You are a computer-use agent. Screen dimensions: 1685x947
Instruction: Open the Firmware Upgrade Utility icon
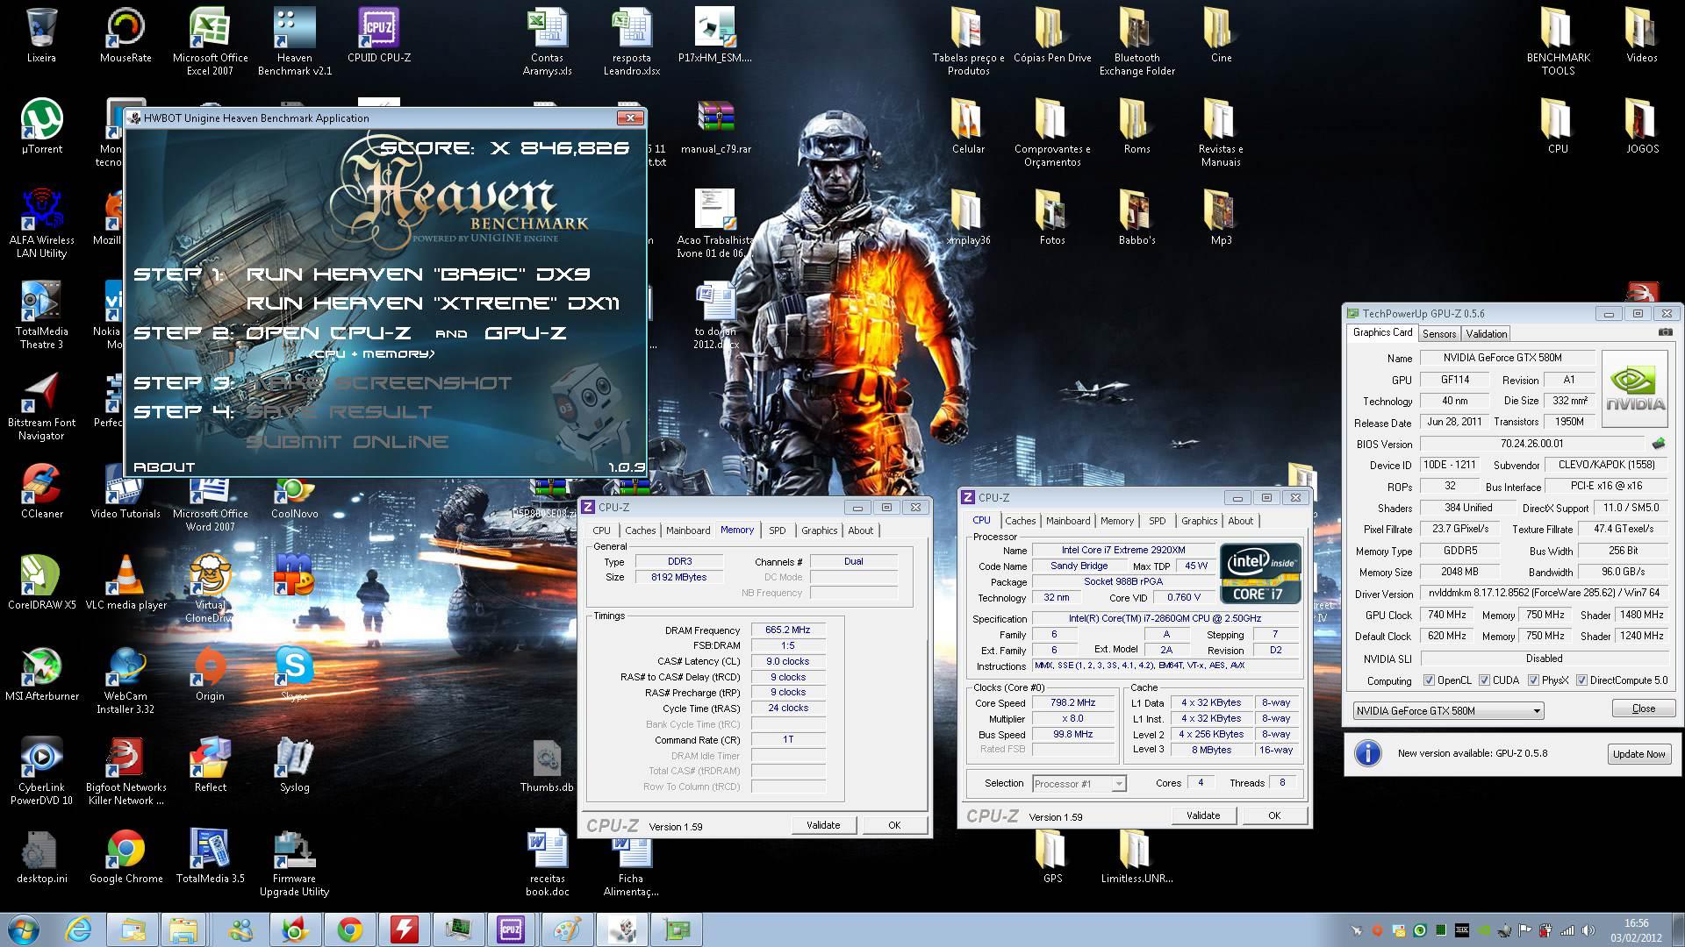click(x=295, y=862)
